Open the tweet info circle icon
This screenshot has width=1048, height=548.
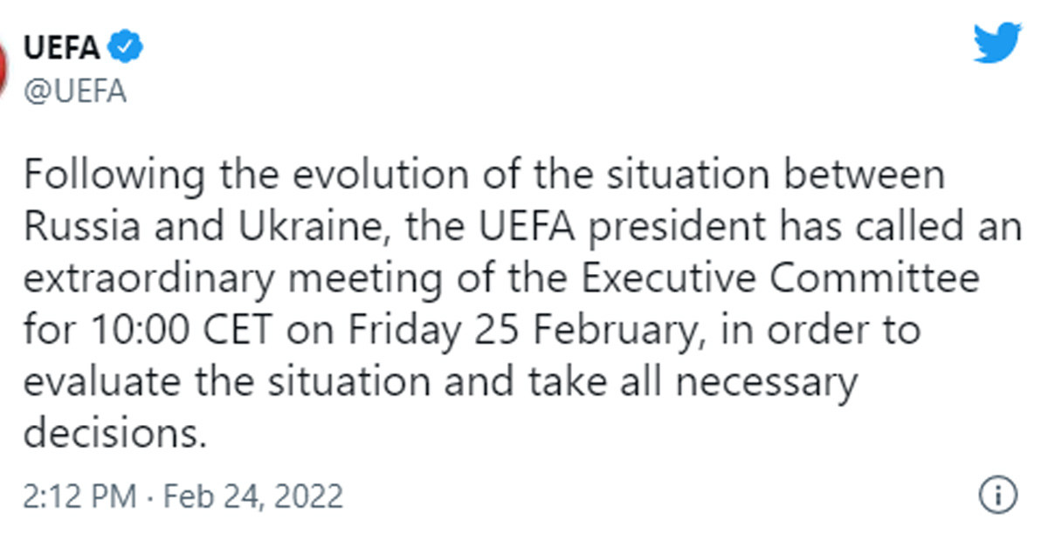click(x=998, y=496)
